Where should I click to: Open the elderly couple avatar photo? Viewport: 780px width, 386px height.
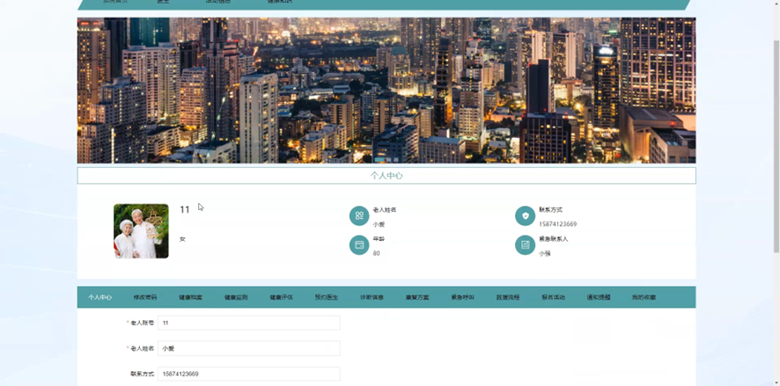click(141, 231)
